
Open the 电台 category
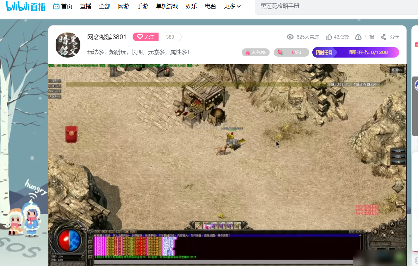(211, 6)
